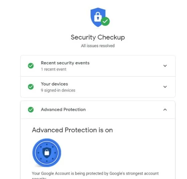Open the Recent security events row title
The height and width of the screenshot is (179, 187).
pos(65,63)
